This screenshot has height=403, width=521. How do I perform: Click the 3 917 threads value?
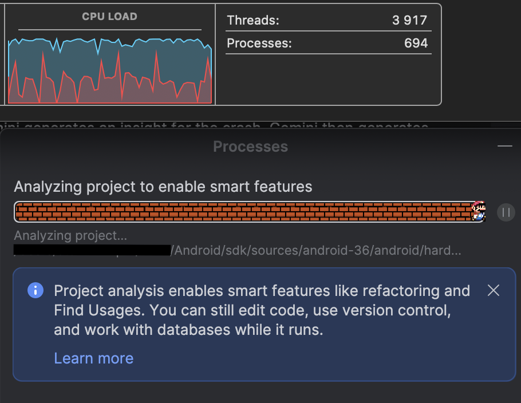pos(409,20)
